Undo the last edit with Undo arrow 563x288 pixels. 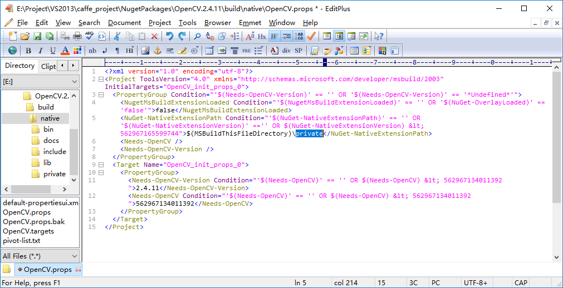[x=170, y=36]
